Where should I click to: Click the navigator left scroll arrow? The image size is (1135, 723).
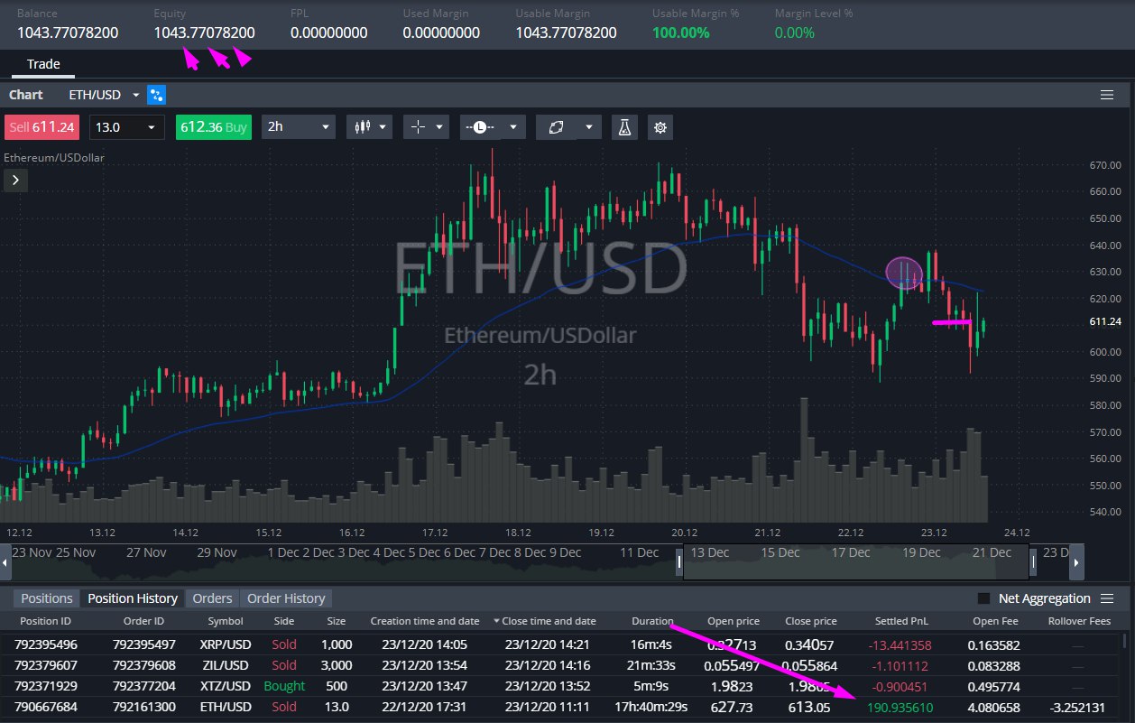coord(6,562)
